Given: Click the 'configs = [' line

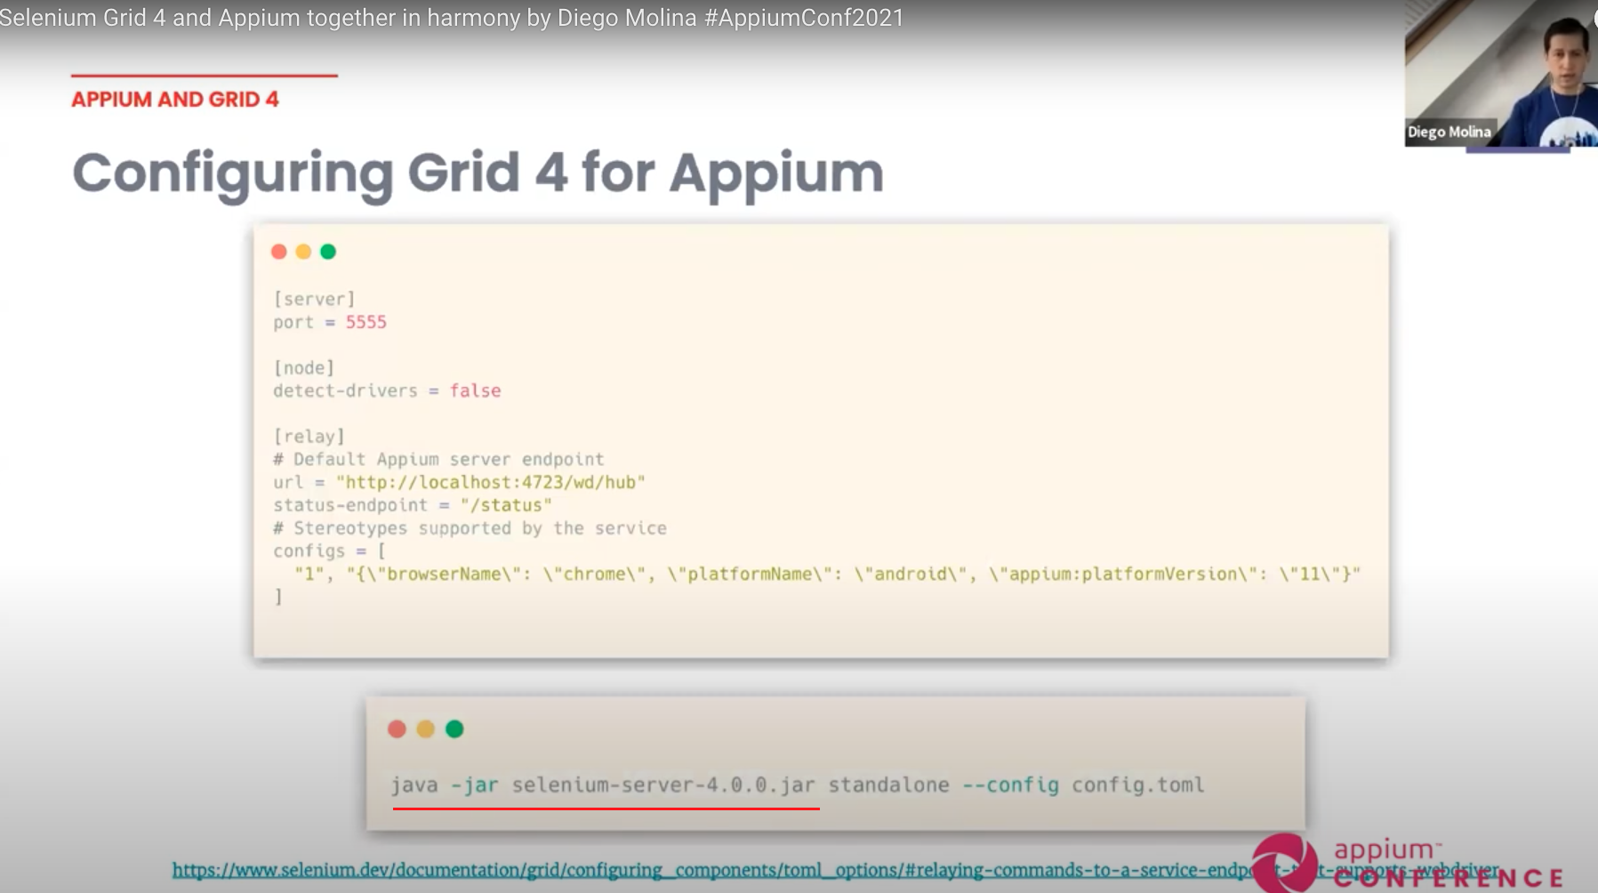Looking at the screenshot, I should click(330, 551).
